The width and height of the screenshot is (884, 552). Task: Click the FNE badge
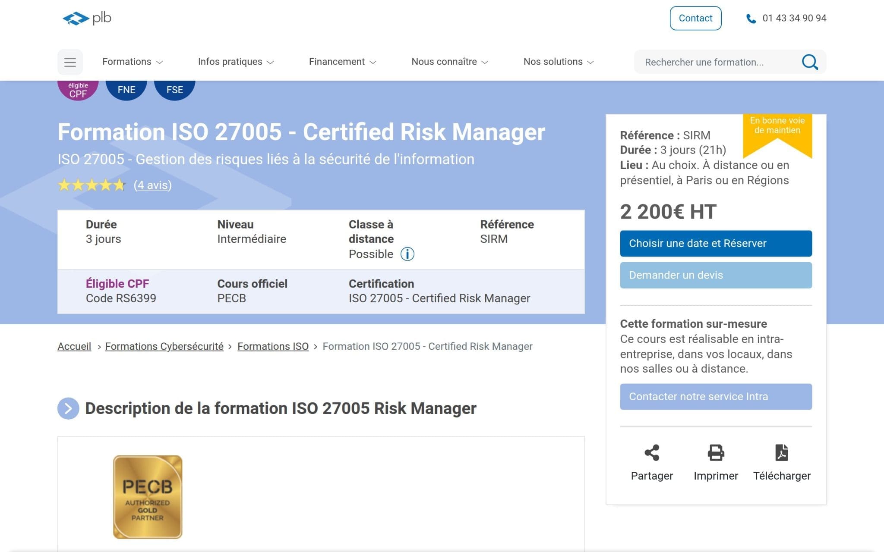point(126,90)
